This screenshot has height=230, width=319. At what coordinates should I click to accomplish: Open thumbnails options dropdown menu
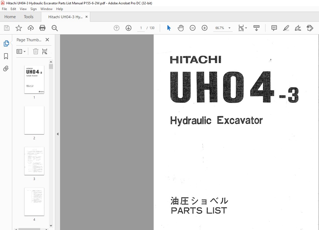(21, 51)
